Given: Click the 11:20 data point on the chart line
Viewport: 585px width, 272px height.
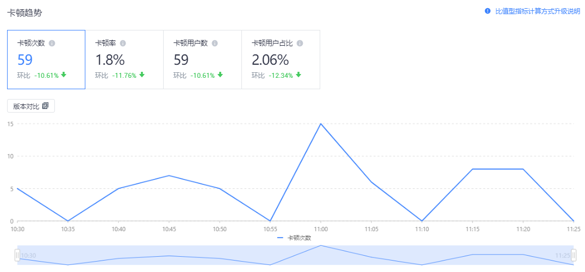Looking at the screenshot, I should point(523,169).
